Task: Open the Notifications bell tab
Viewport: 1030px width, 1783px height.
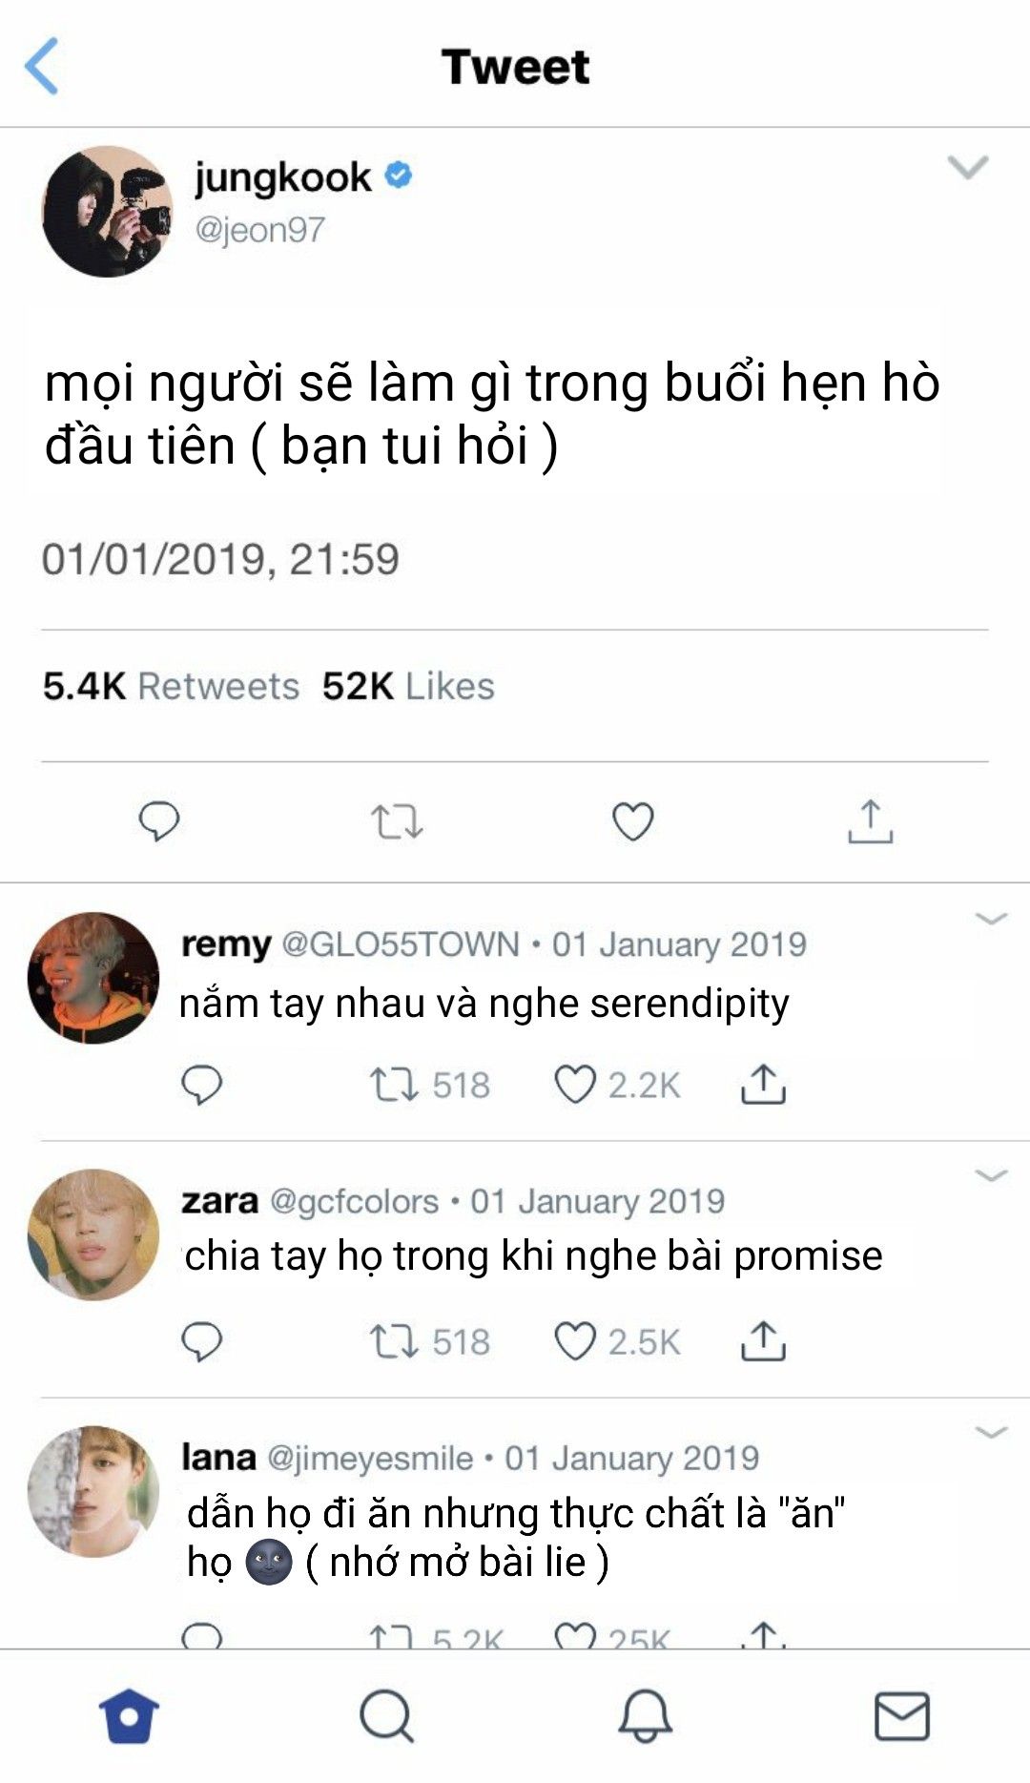Action: [645, 1715]
